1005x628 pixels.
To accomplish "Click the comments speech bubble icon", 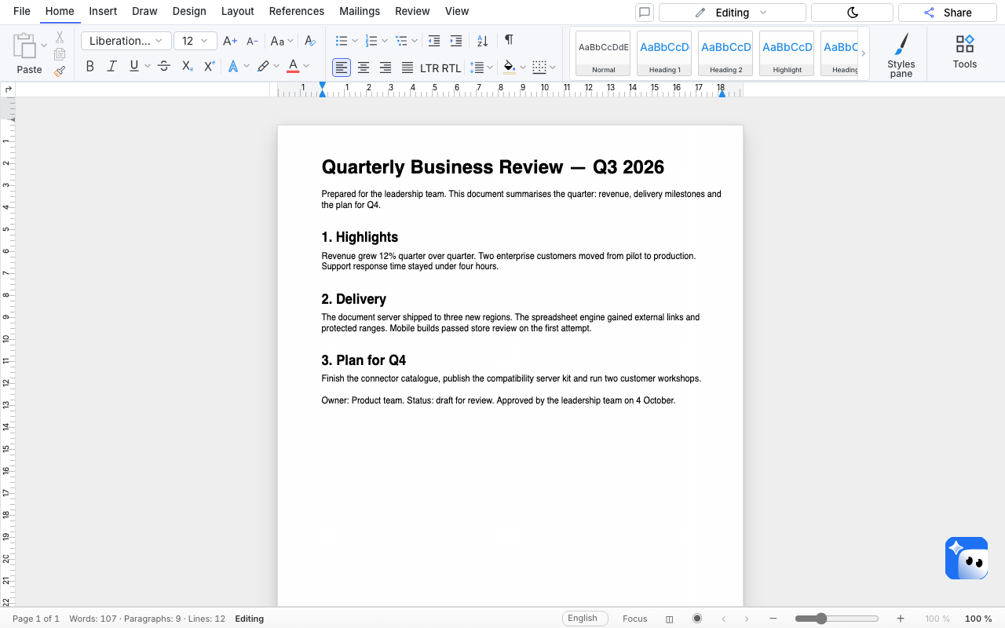I will pyautogui.click(x=645, y=13).
